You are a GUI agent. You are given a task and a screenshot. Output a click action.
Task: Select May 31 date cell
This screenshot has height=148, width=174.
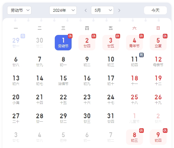(111, 118)
